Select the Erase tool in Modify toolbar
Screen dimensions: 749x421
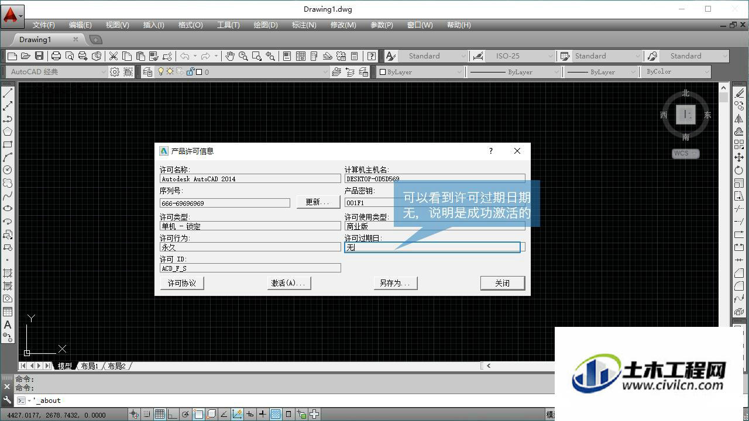740,93
